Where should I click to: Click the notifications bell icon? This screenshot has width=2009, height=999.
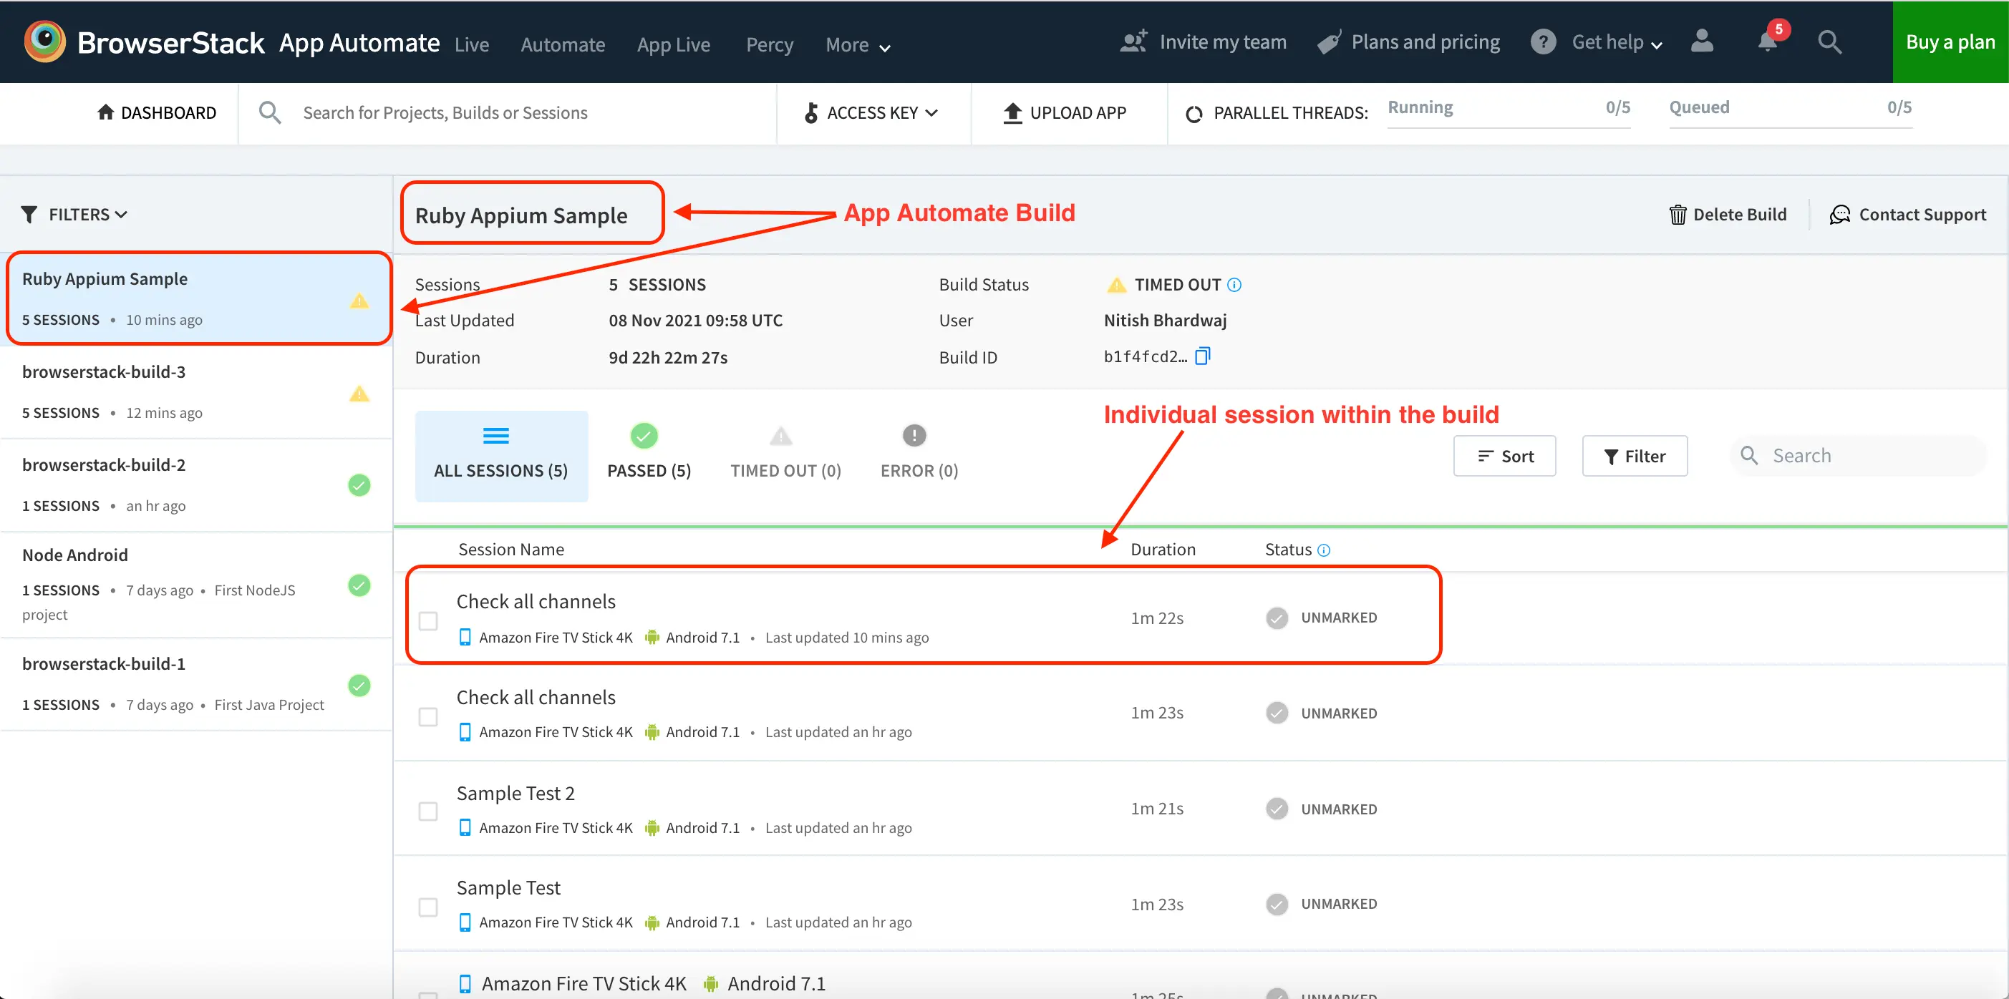tap(1767, 42)
